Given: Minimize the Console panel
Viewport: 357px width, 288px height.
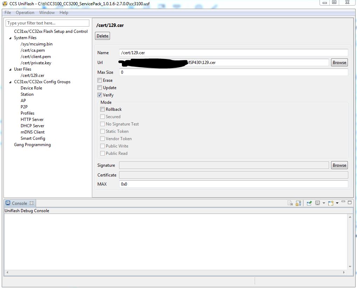Looking at the screenshot, I should tap(343, 202).
